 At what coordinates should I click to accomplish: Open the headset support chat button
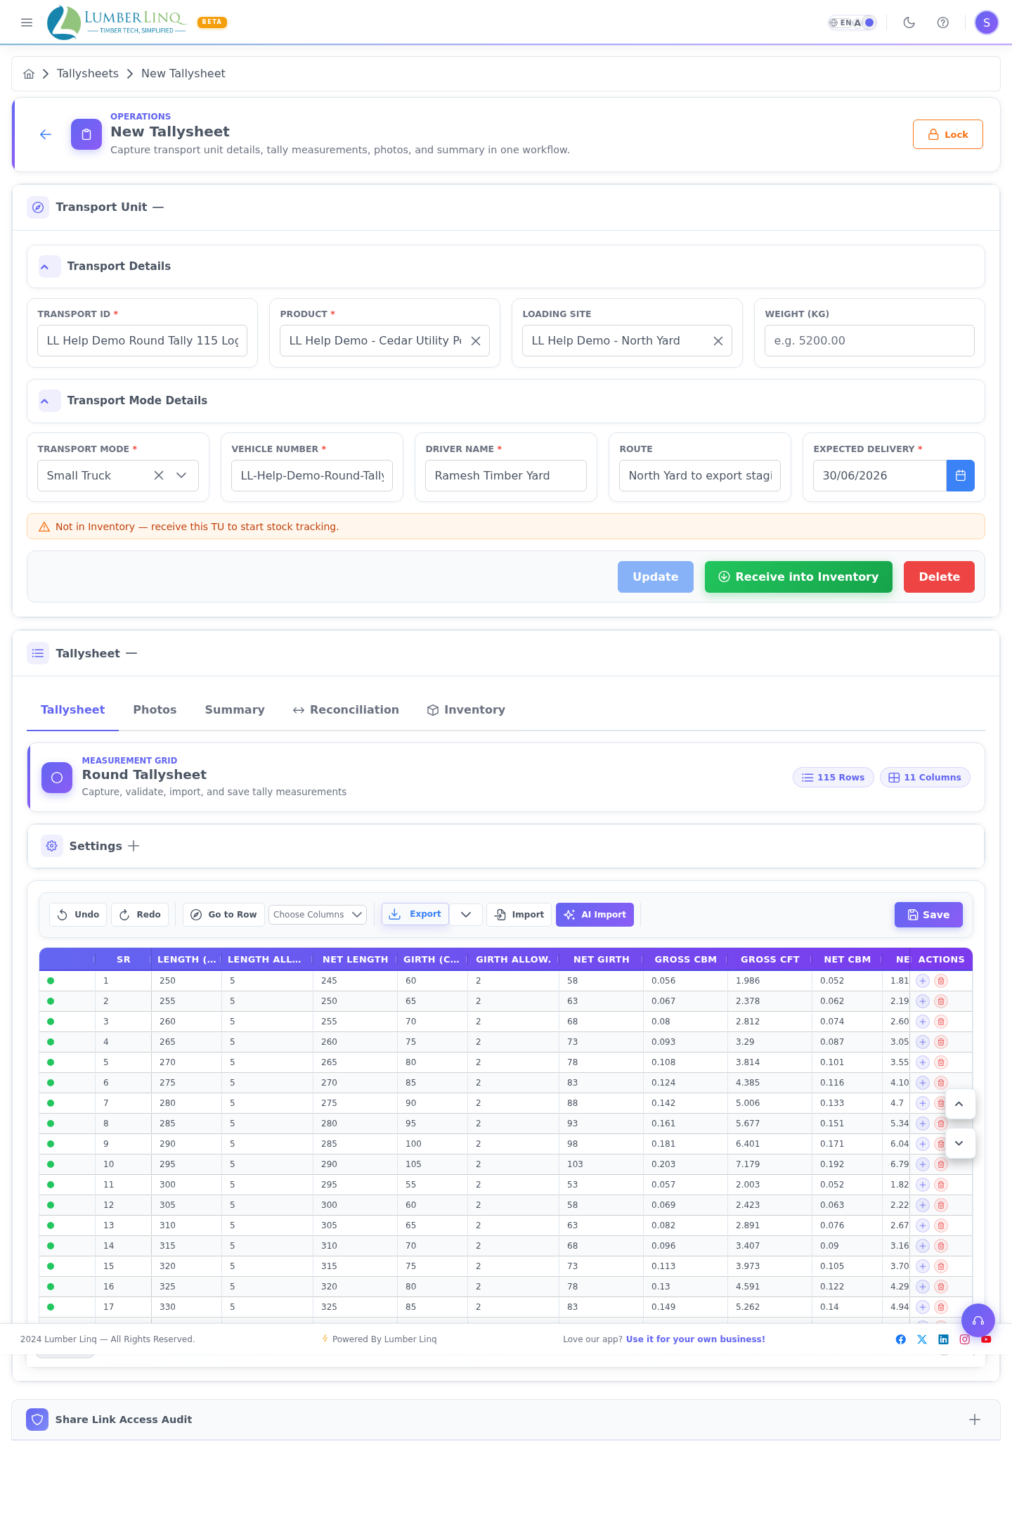978,1321
